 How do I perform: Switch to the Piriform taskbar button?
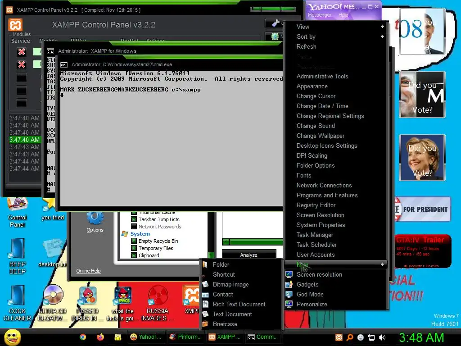tap(185, 337)
